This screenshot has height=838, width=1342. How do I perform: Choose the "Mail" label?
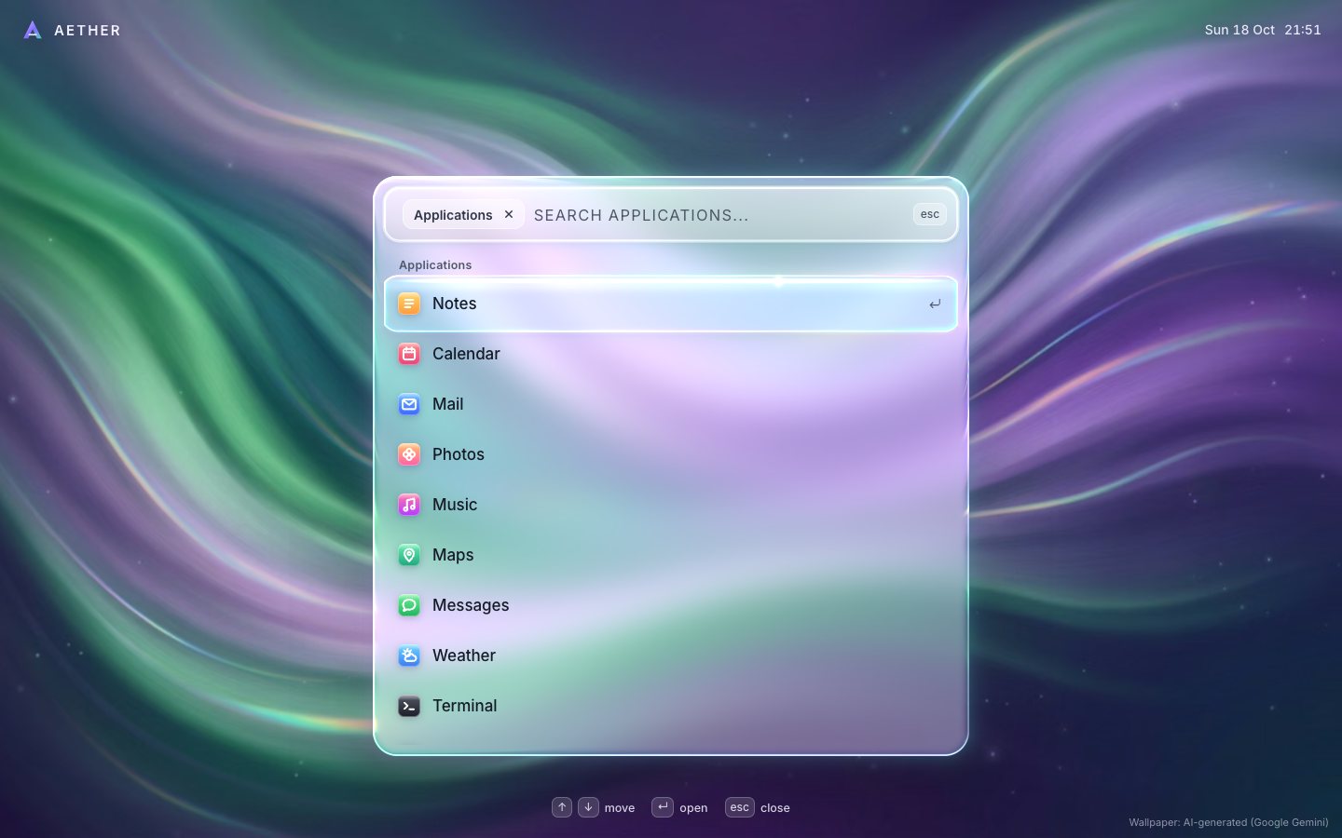coord(447,404)
